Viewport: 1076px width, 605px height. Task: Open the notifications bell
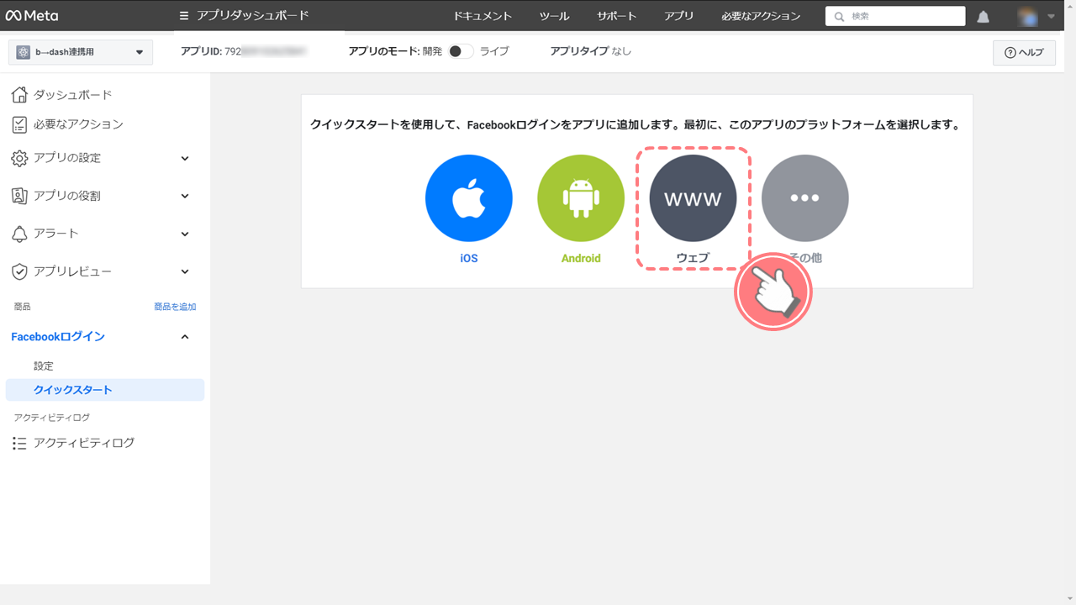click(x=983, y=17)
